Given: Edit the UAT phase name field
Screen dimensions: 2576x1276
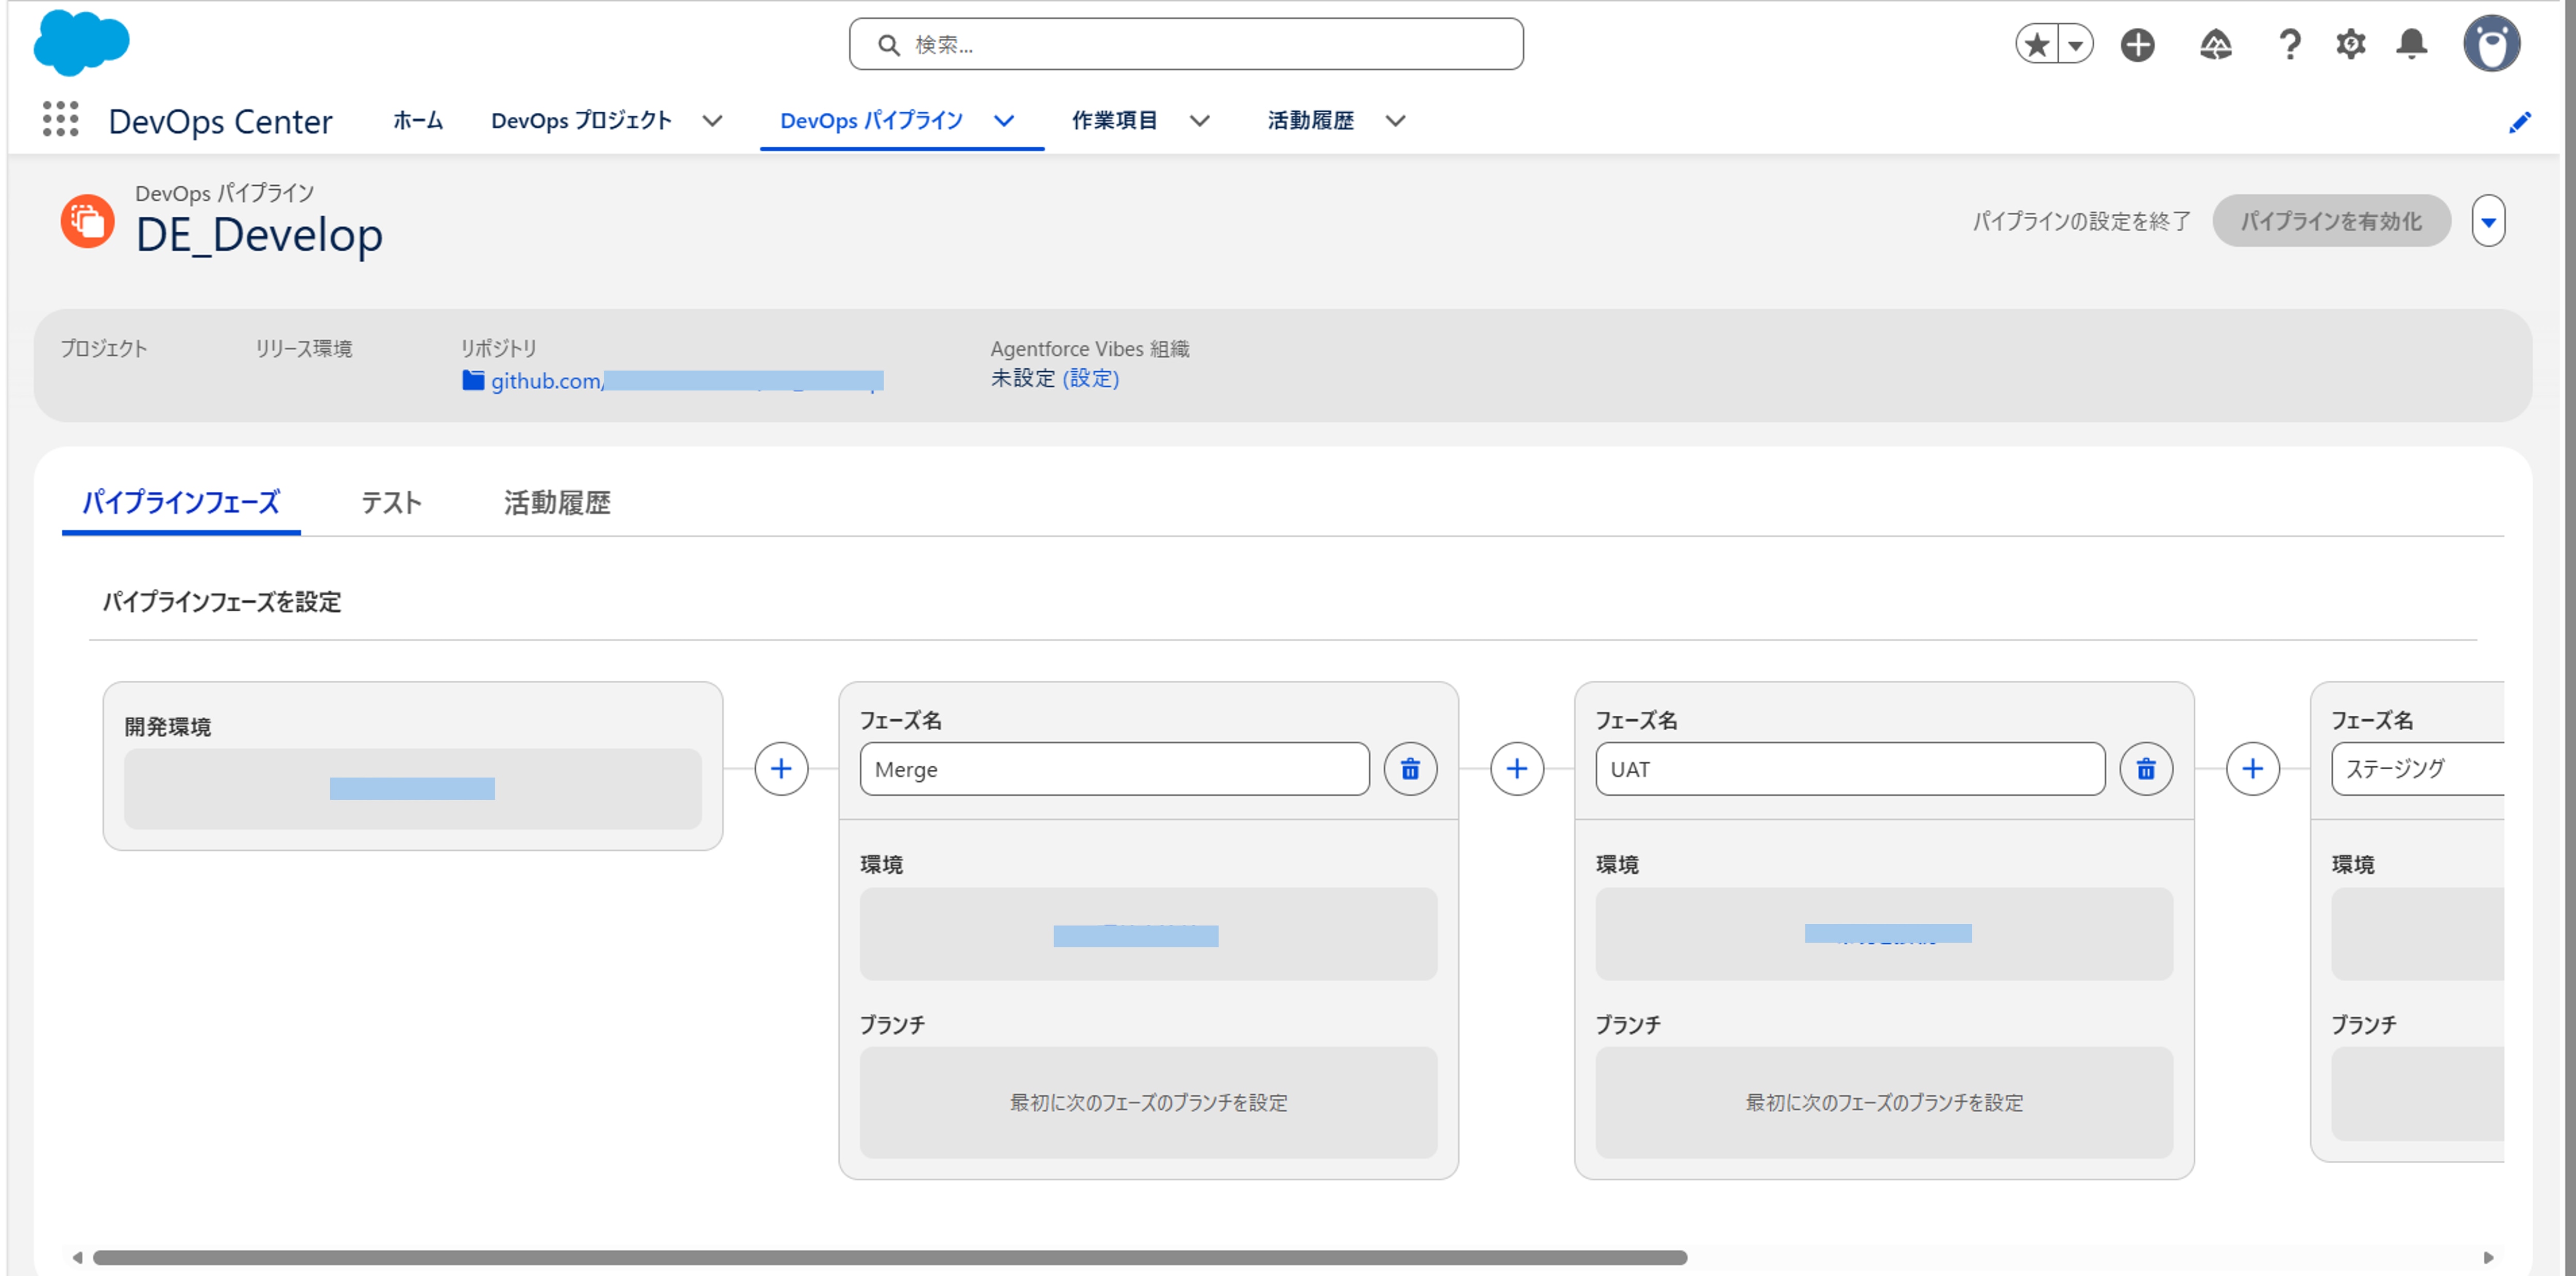Looking at the screenshot, I should (x=1850, y=768).
